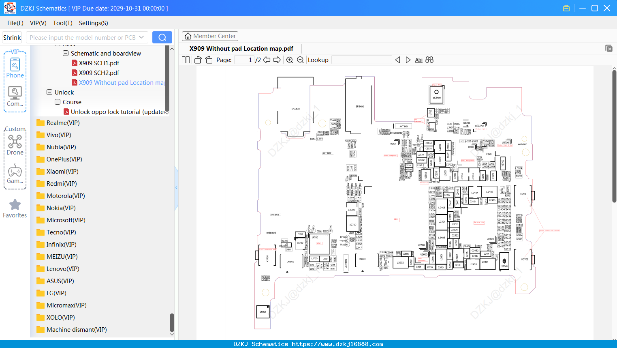
Task: Open the dzkj16888.com website link
Action: 337,344
